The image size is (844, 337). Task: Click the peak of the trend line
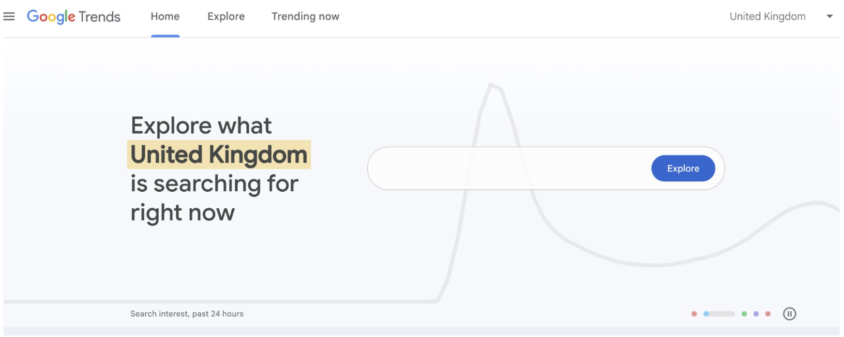(491, 85)
